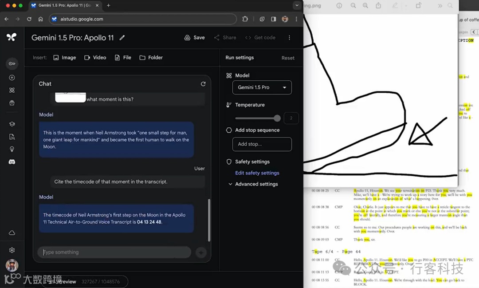Click the cloud icon in sidebar
The image size is (479, 288).
[x=12, y=233]
